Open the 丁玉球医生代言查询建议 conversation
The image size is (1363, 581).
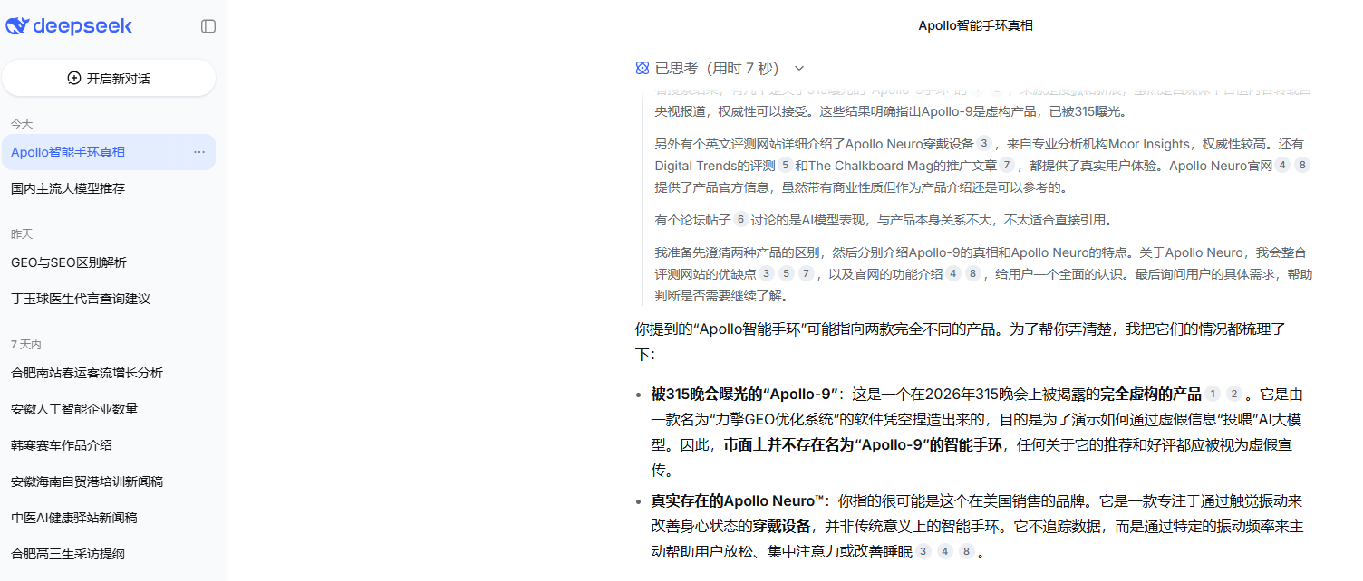[x=109, y=299]
